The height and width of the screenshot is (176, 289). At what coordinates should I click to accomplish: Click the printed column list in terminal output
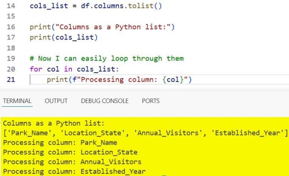click(x=145, y=133)
